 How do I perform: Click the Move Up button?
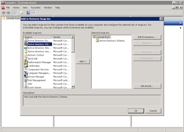[x=147, y=52]
